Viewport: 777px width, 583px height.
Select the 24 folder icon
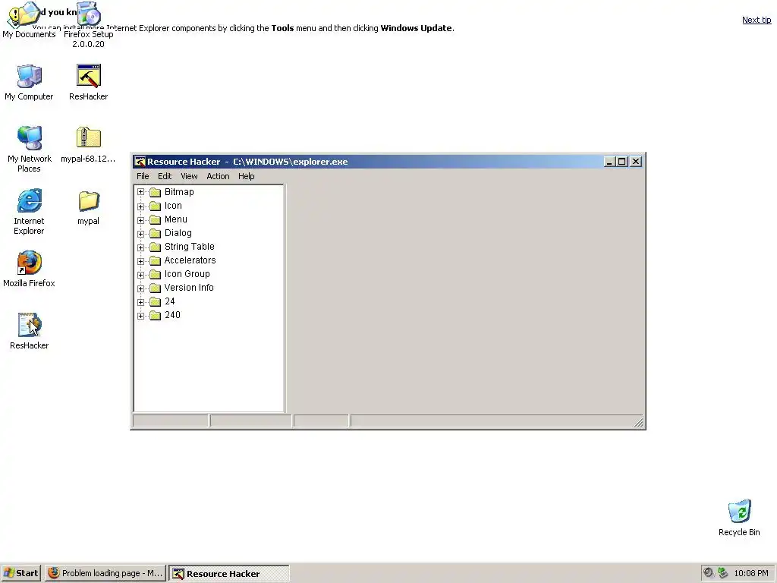coord(155,301)
